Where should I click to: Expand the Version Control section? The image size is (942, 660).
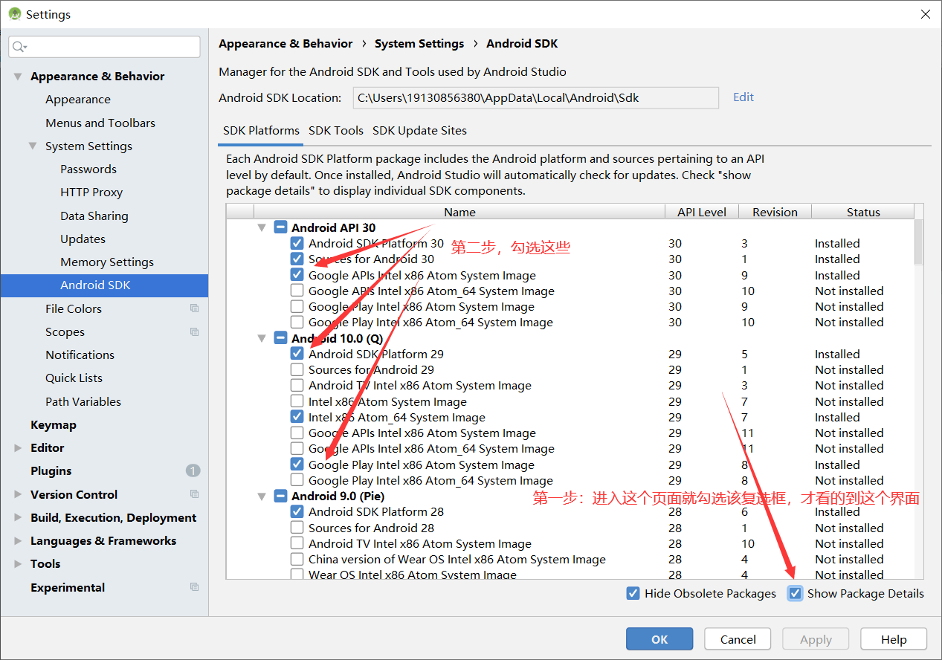coord(18,494)
